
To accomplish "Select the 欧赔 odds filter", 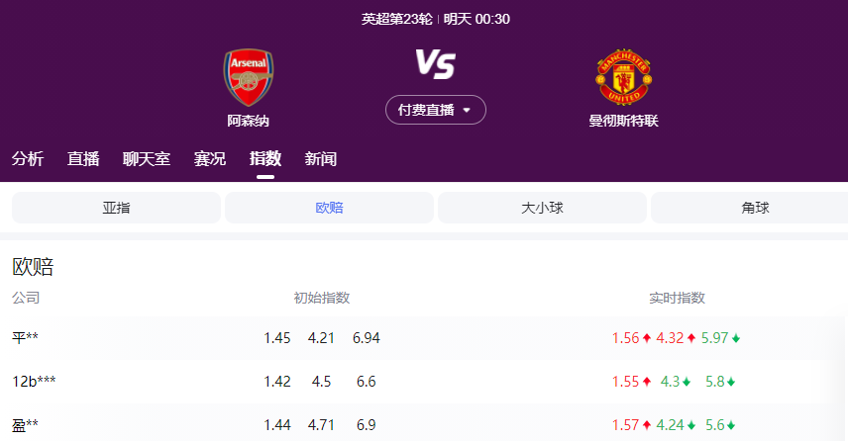I will coord(329,208).
